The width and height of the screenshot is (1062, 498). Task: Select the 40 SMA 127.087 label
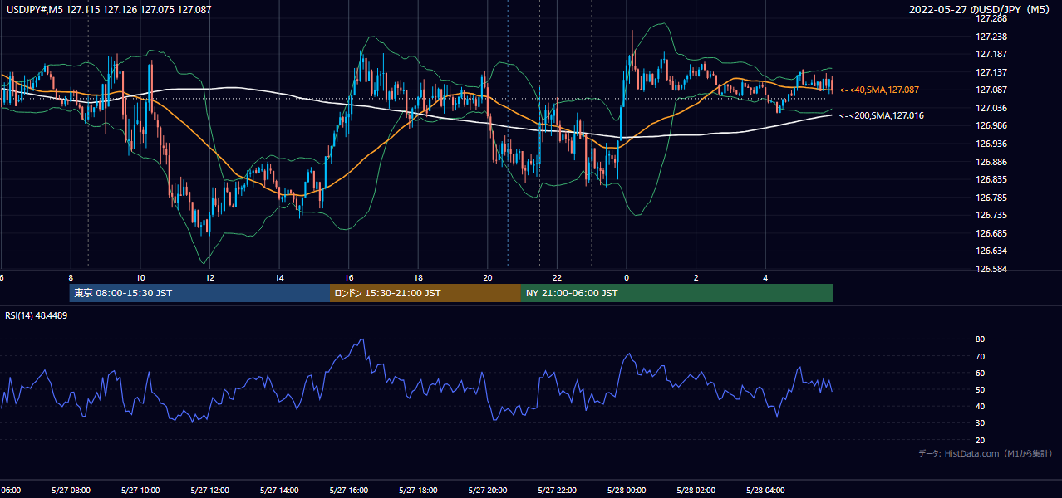879,90
